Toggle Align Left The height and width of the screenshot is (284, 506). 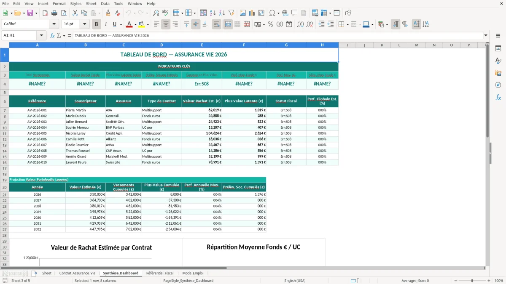(157, 24)
